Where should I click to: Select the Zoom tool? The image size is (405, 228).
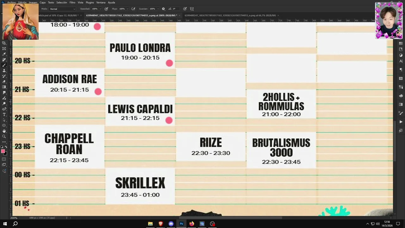click(4, 136)
